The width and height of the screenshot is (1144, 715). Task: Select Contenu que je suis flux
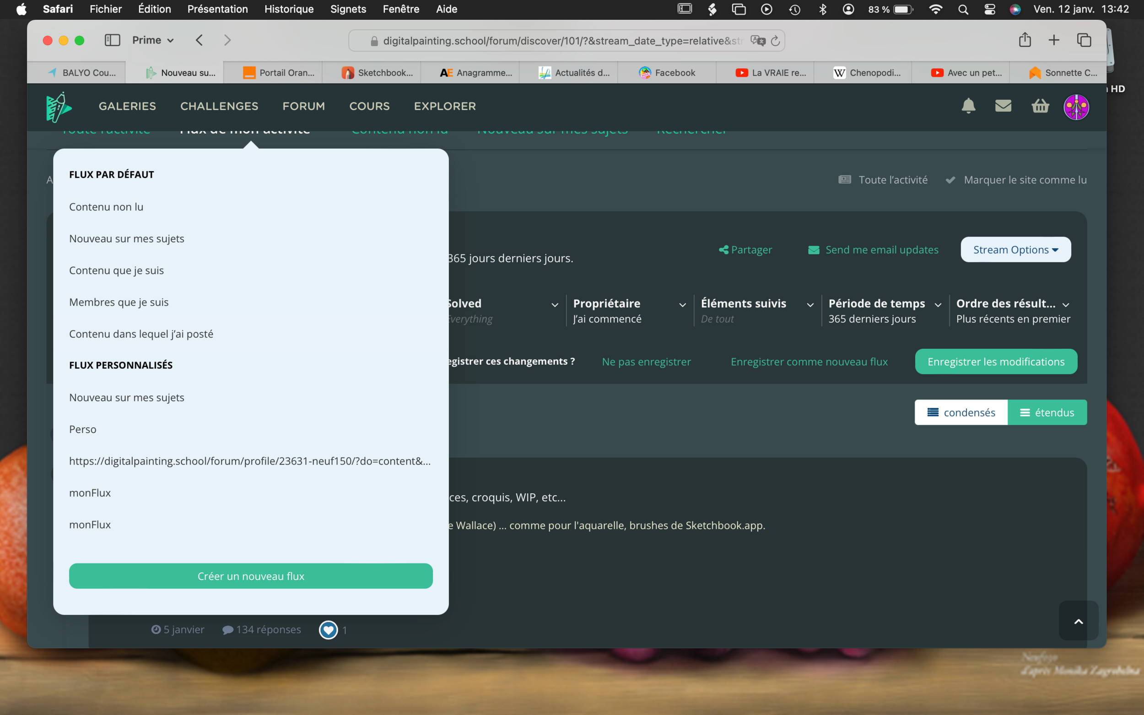click(116, 271)
